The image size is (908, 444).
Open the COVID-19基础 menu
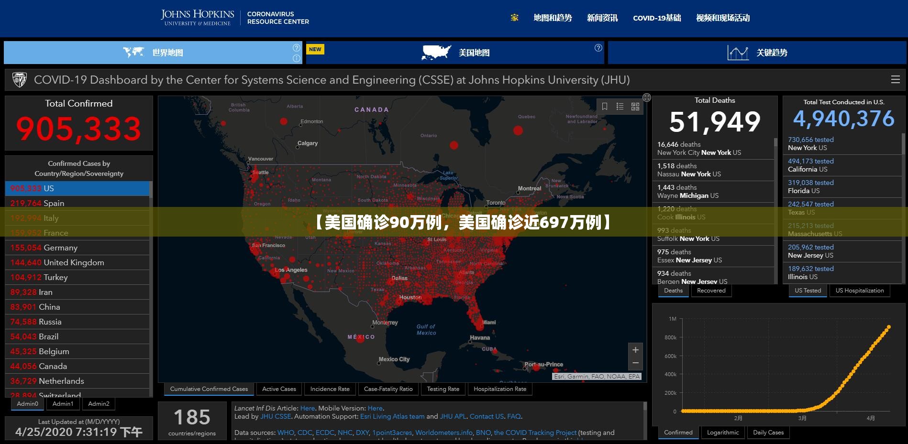pyautogui.click(x=657, y=18)
